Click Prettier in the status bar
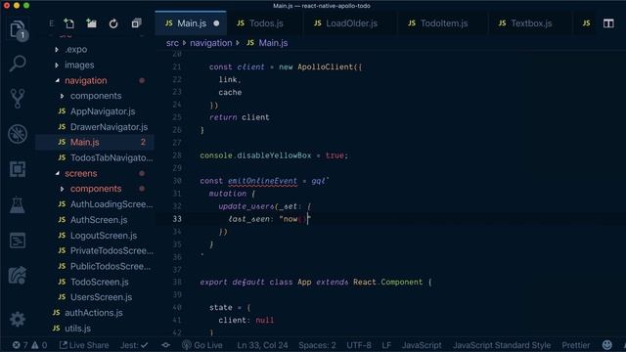 (576, 345)
